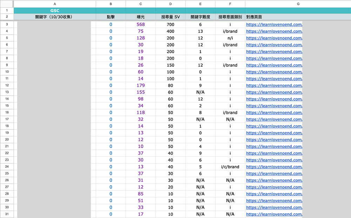
Task: Select the clicks cell in row 28
Action: [111, 194]
